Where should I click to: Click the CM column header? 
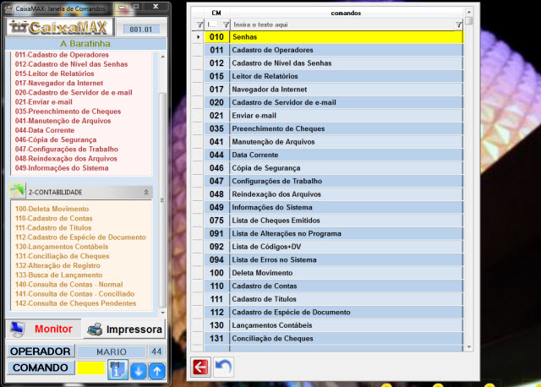click(x=216, y=14)
